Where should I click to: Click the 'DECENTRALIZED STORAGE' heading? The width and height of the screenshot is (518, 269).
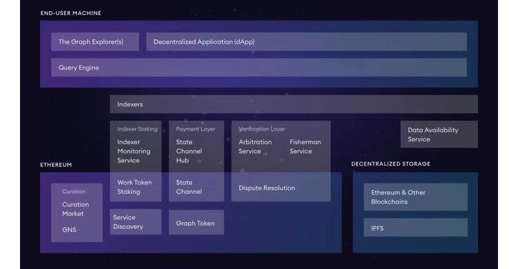click(x=390, y=164)
